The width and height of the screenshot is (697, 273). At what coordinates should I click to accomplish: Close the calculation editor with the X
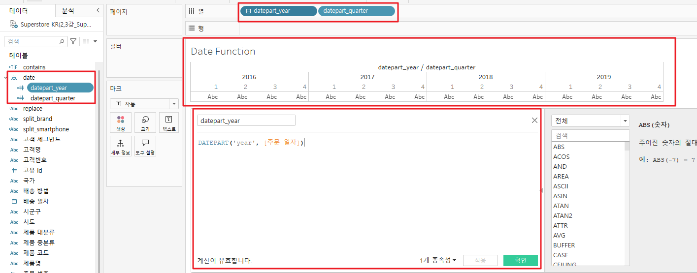(x=534, y=121)
